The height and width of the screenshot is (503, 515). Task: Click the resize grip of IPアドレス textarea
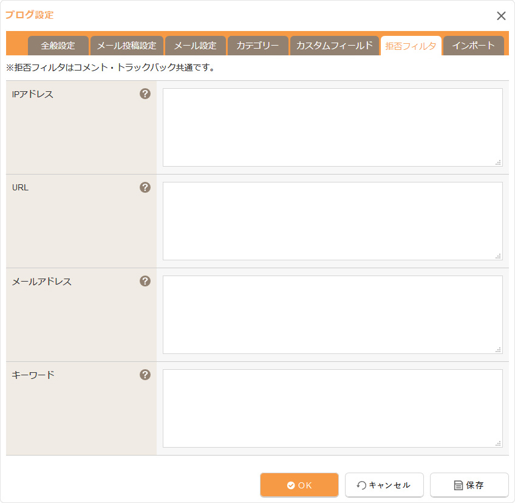[498, 162]
